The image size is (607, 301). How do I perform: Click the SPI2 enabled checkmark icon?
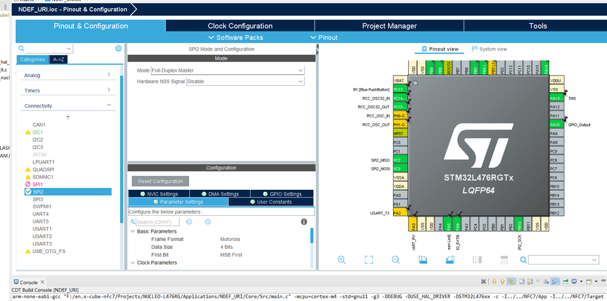(x=28, y=192)
